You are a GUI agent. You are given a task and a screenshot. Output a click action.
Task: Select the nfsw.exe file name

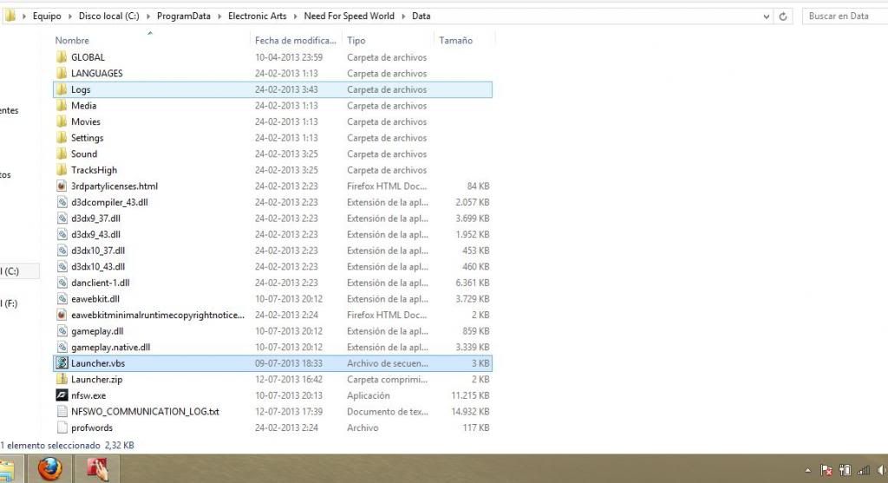coord(88,395)
